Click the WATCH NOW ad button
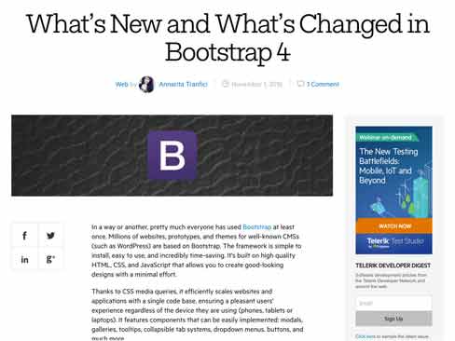455x341 pixels. (x=393, y=226)
